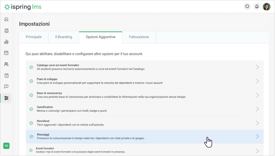
Task: Expand the Eventi formativi row chevron
Action: tap(257, 151)
